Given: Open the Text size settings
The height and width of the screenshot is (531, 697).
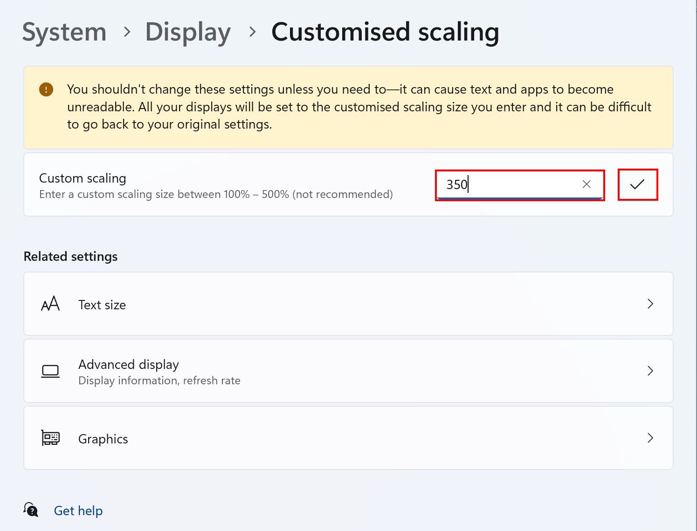Looking at the screenshot, I should pos(348,304).
